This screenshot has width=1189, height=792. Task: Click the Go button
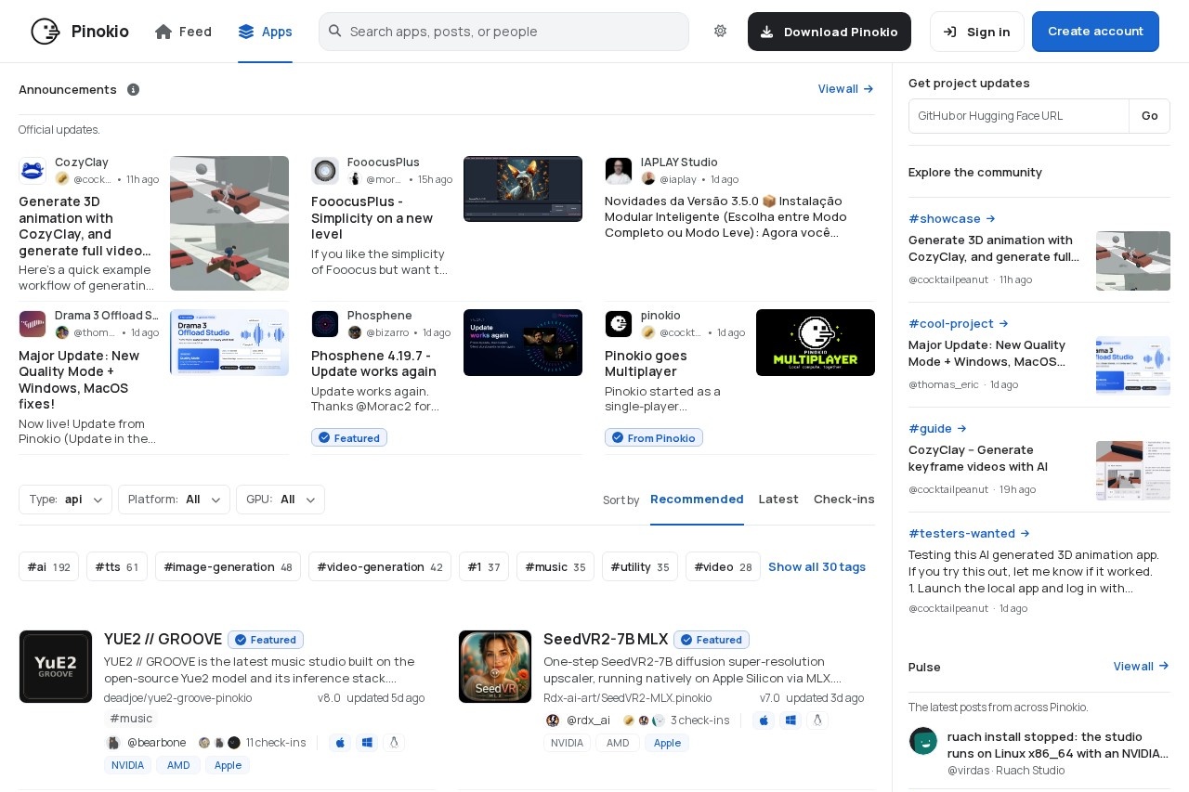(1150, 116)
